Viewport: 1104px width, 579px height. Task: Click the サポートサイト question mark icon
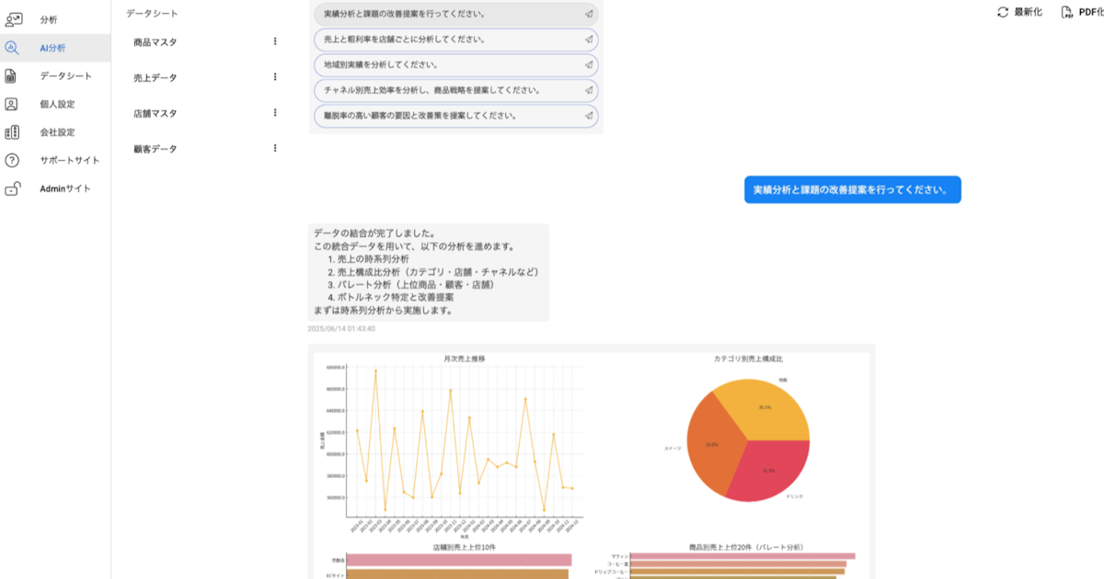(12, 160)
